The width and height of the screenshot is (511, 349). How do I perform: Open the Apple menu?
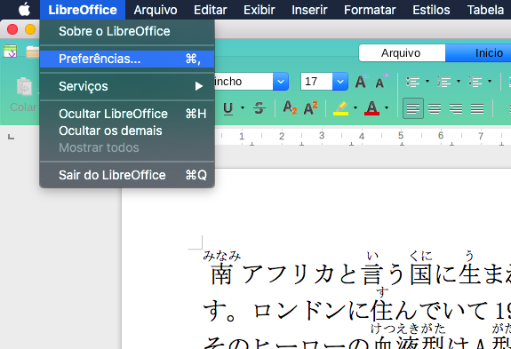coord(24,10)
